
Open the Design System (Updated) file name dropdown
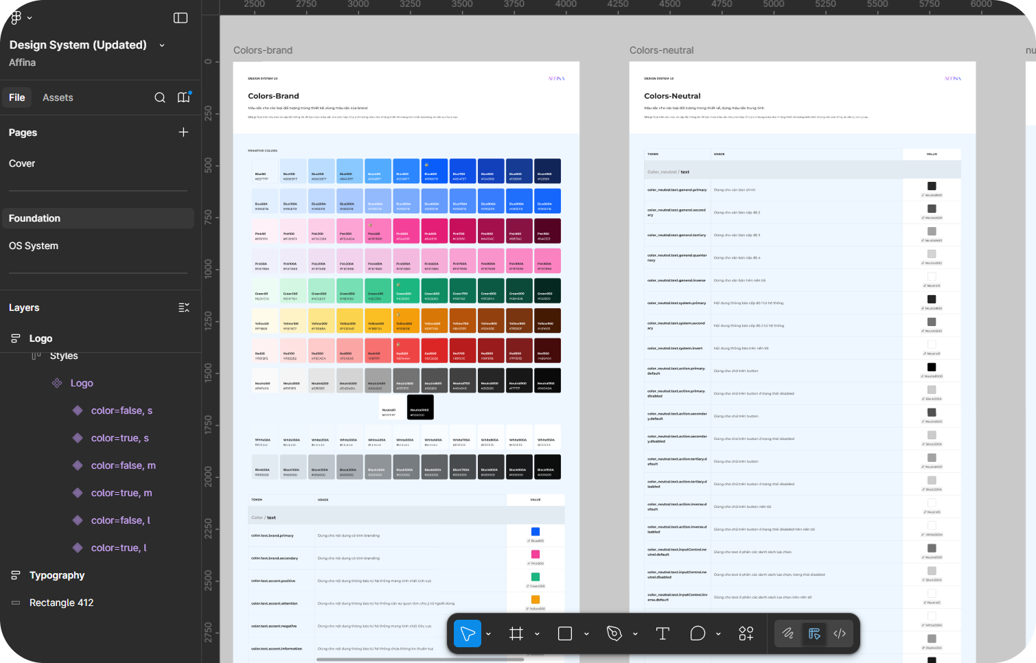coord(161,45)
